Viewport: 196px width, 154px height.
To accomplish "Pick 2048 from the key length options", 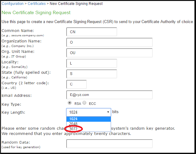I will [x=73, y=124].
